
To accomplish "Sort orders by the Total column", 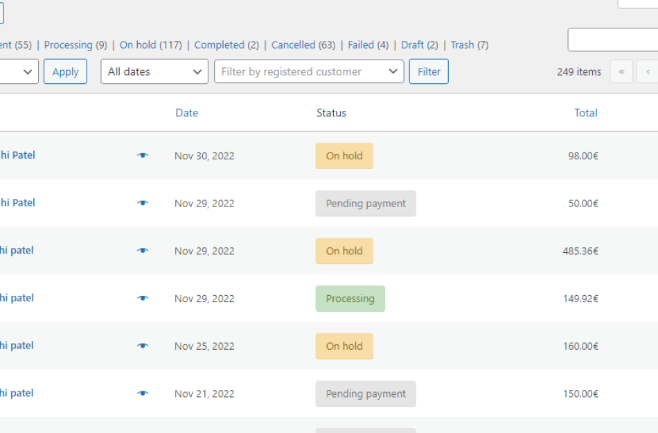I will click(585, 113).
